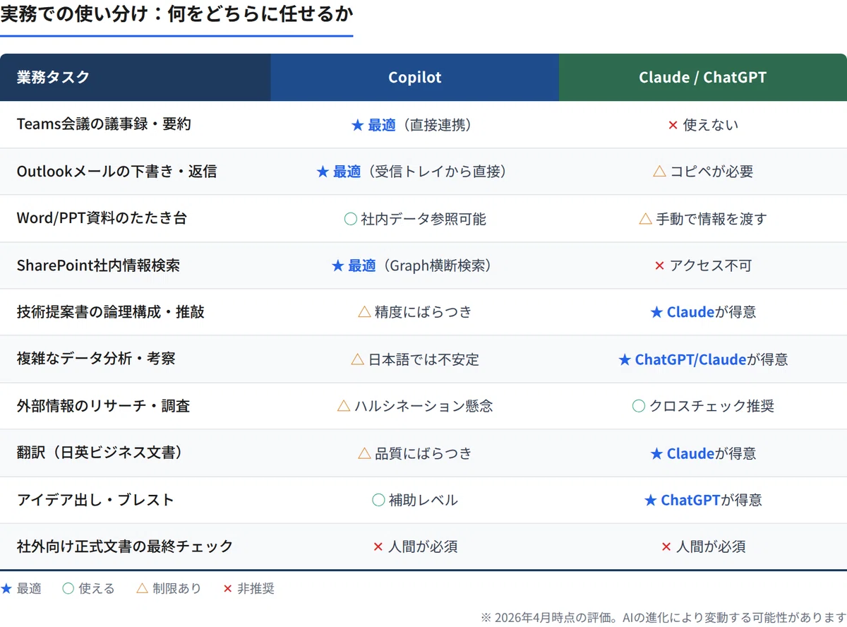This screenshot has height=627, width=847.
Task: Click the Outlookメールの下書き・返信 row label
Action: [x=116, y=172]
